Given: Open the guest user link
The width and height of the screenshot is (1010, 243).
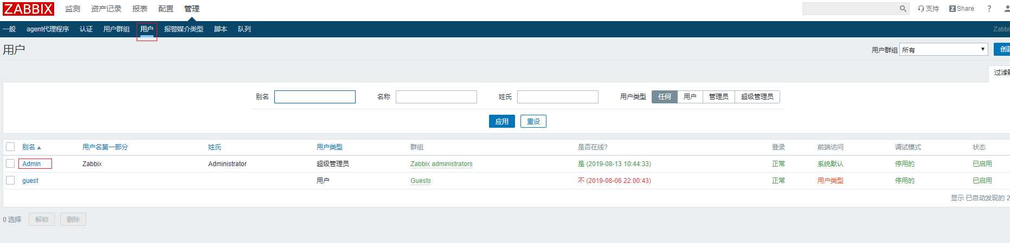Looking at the screenshot, I should pyautogui.click(x=30, y=181).
